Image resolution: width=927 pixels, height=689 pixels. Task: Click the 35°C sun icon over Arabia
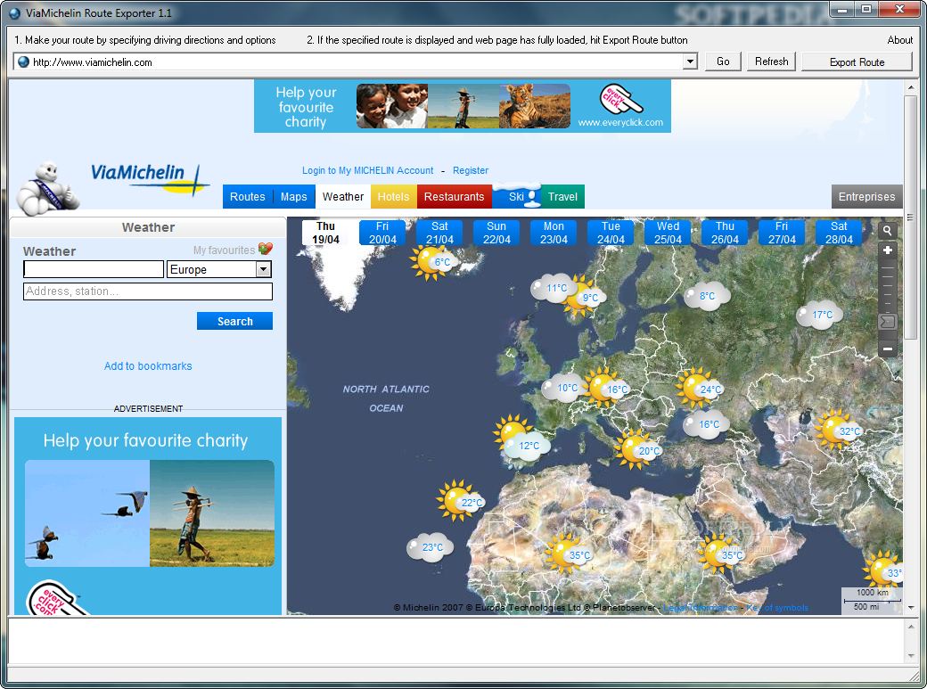[x=723, y=554]
